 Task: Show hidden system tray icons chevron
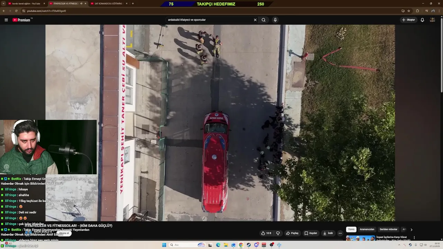coord(399,245)
